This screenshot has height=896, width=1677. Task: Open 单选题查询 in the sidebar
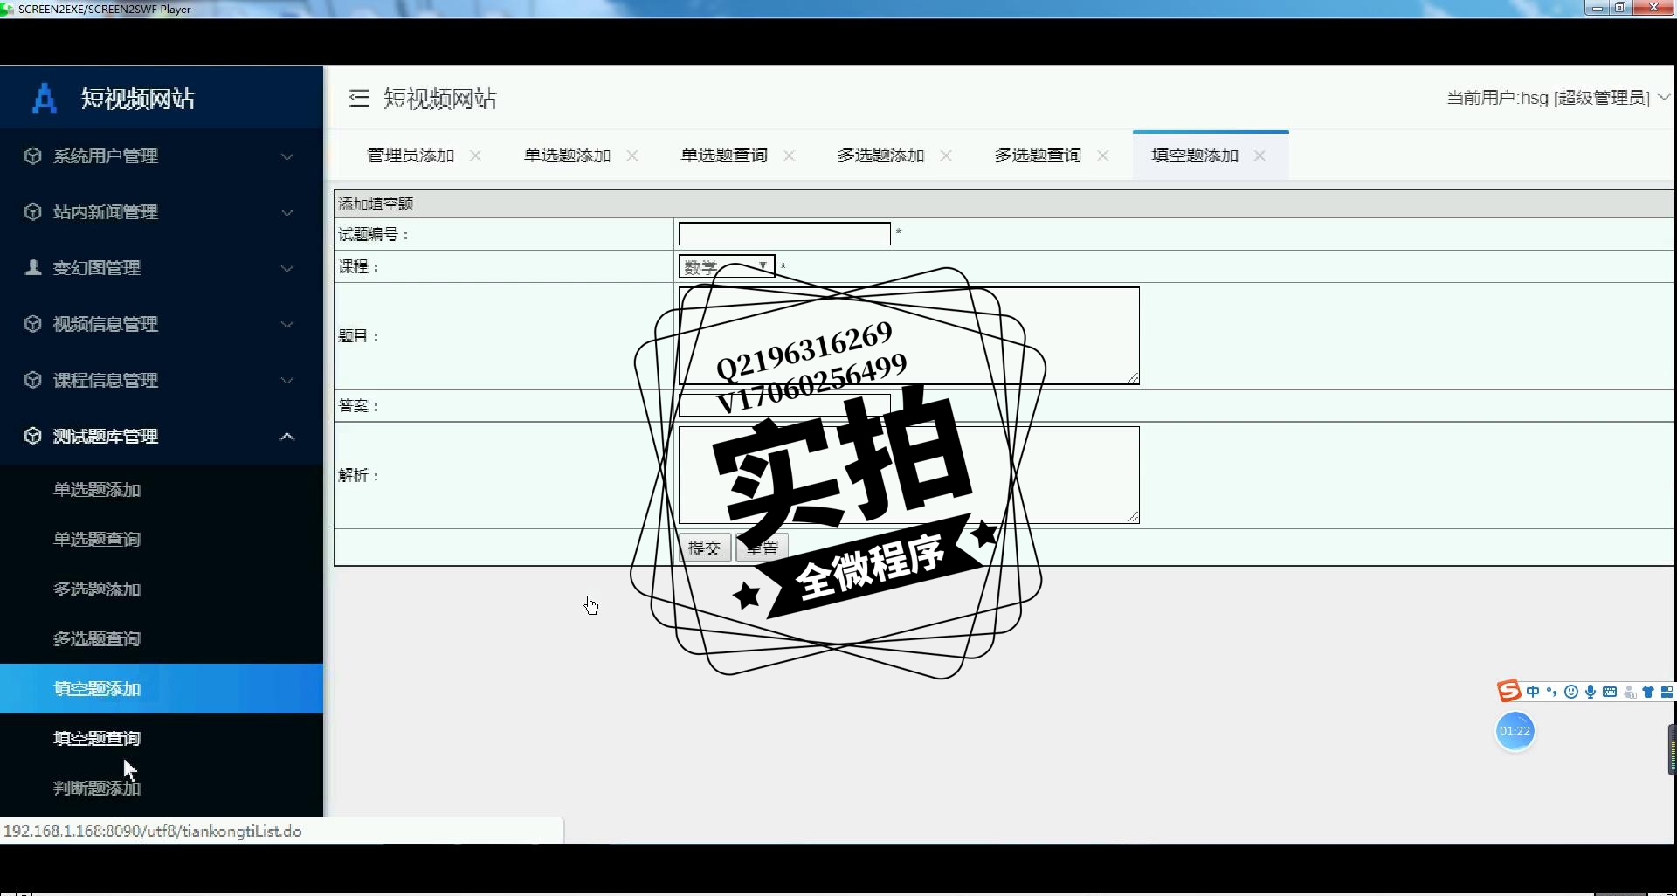coord(162,540)
